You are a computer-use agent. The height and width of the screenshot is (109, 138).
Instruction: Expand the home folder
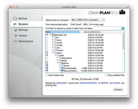[x=53, y=40]
